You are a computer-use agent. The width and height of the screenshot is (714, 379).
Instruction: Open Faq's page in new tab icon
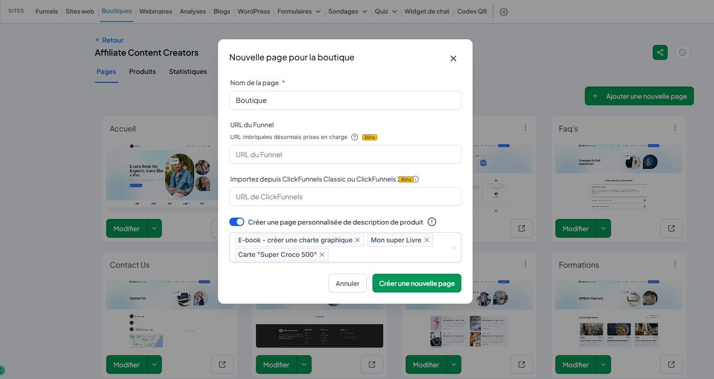[x=671, y=228]
